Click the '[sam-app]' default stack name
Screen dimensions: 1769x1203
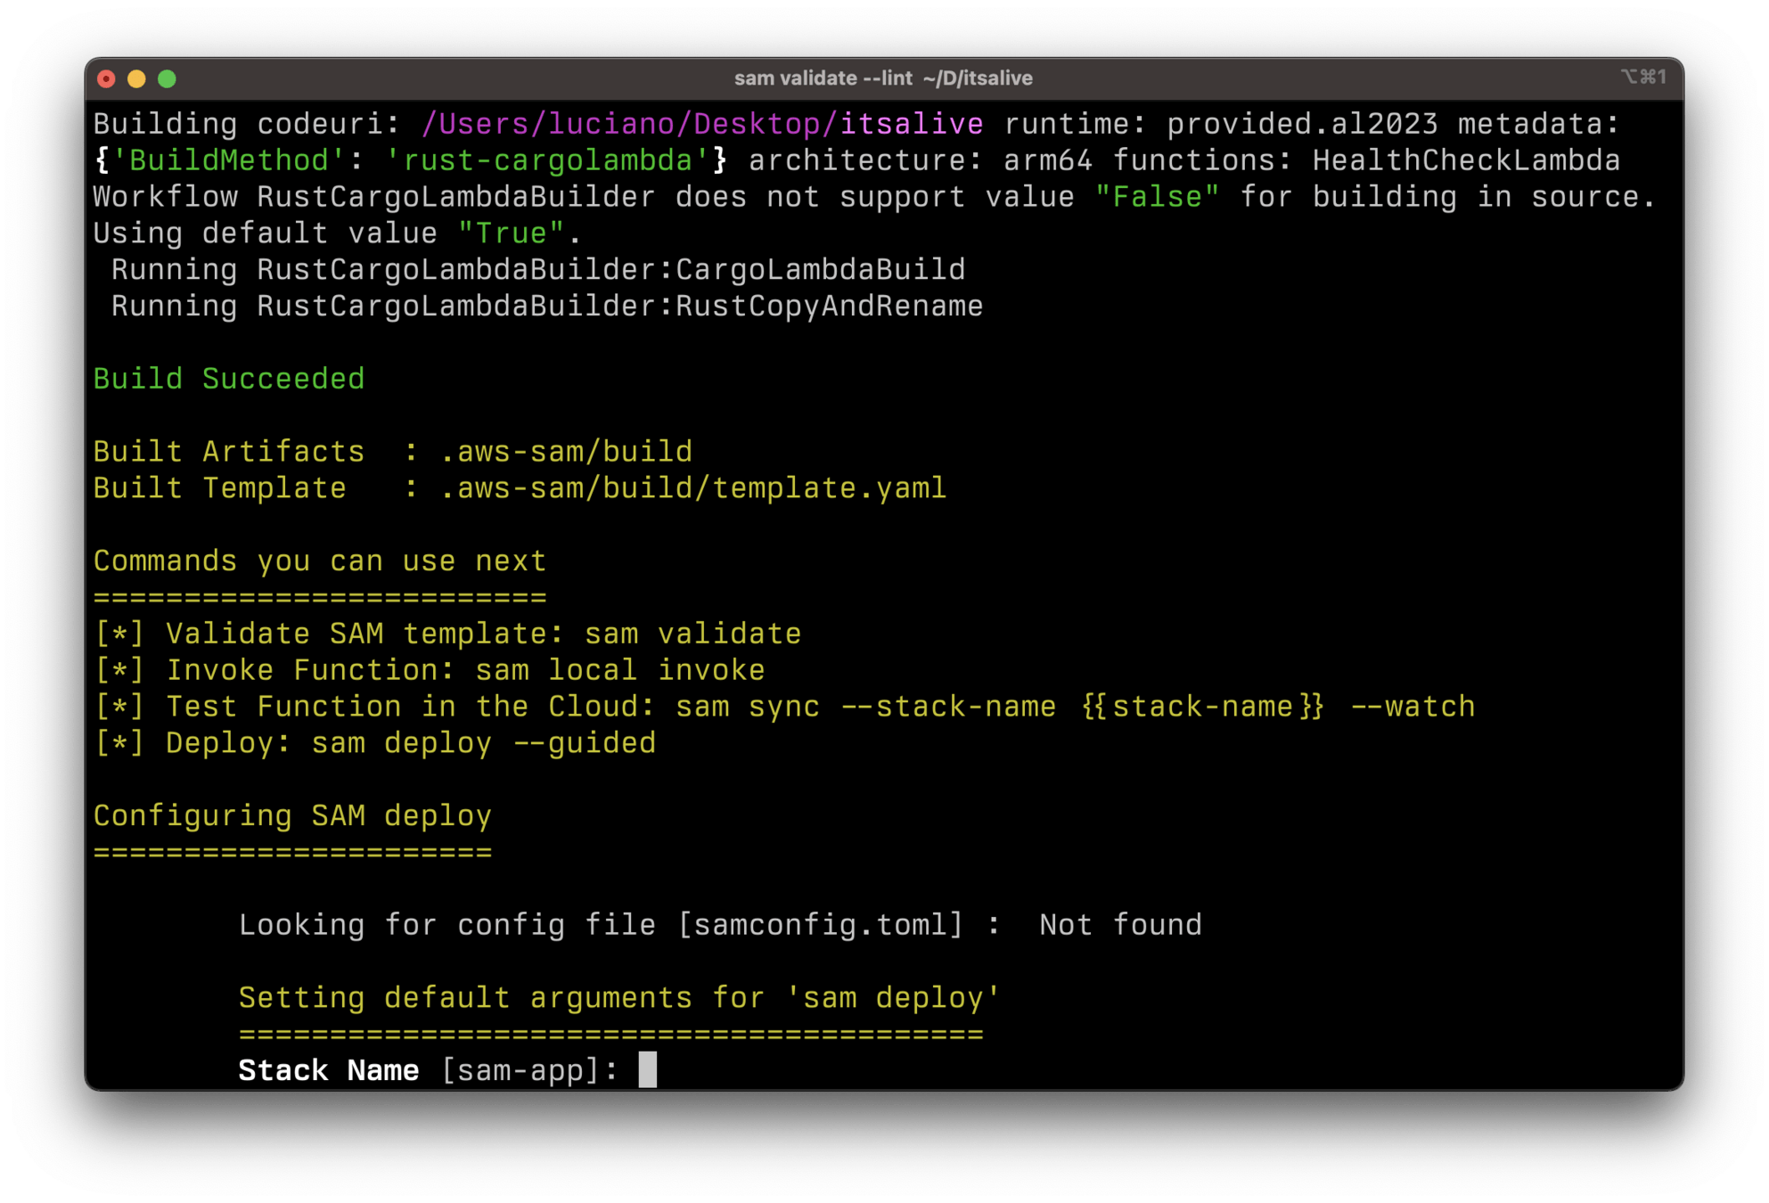(520, 1070)
